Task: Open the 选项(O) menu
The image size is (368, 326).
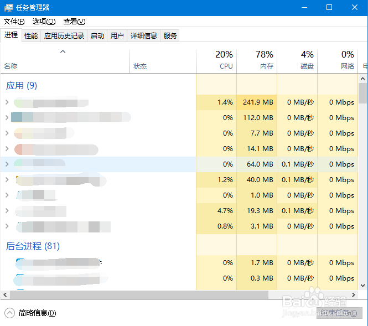Action: tap(44, 22)
